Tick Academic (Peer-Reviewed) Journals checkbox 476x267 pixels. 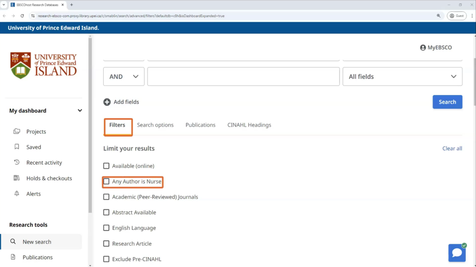(x=106, y=197)
